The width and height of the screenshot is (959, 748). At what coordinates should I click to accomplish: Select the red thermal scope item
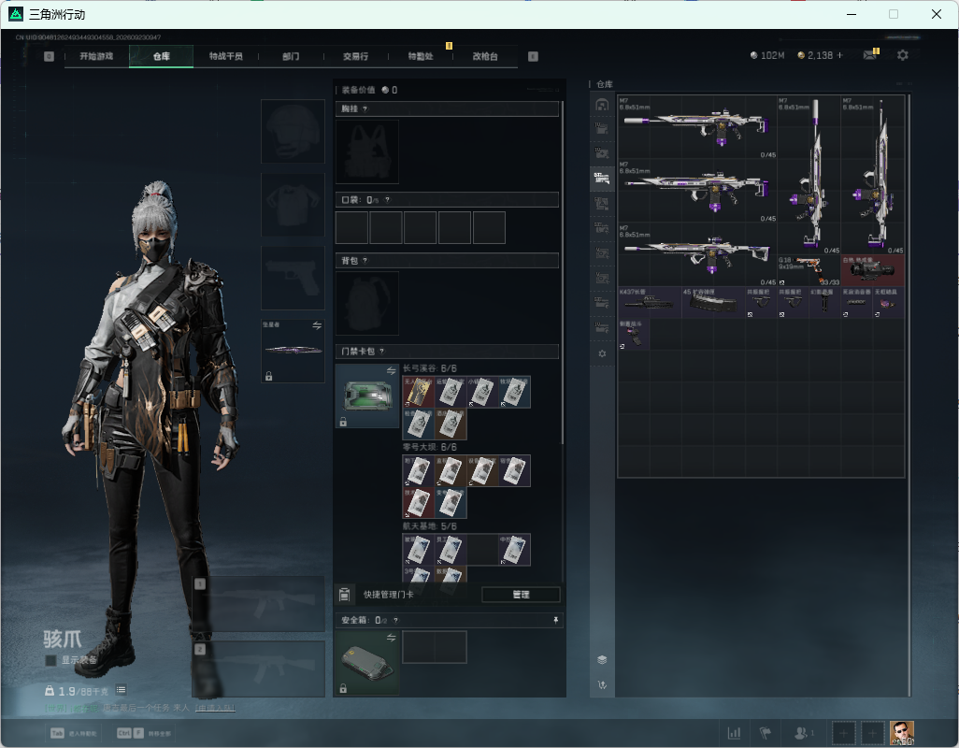pyautogui.click(x=872, y=270)
